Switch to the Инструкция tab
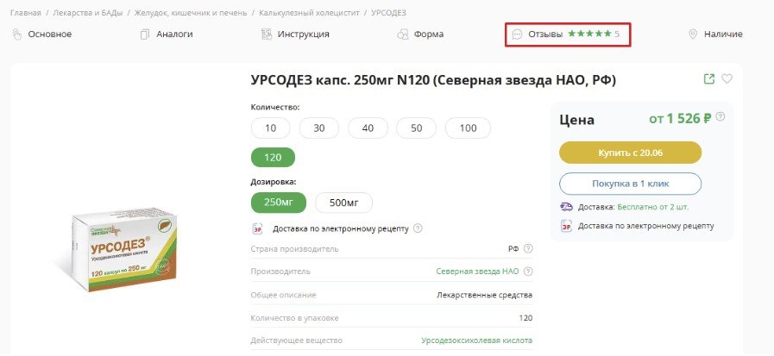Screen dimensions: 774x356 [295, 34]
